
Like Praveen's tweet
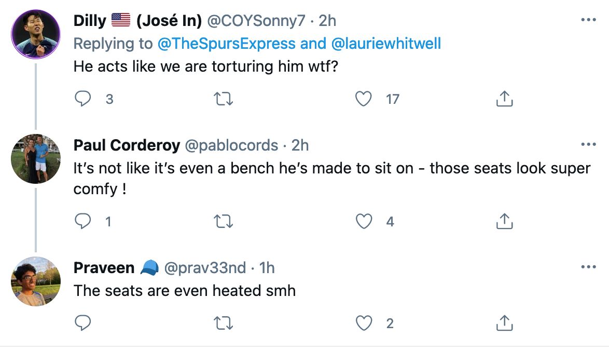pyautogui.click(x=364, y=323)
